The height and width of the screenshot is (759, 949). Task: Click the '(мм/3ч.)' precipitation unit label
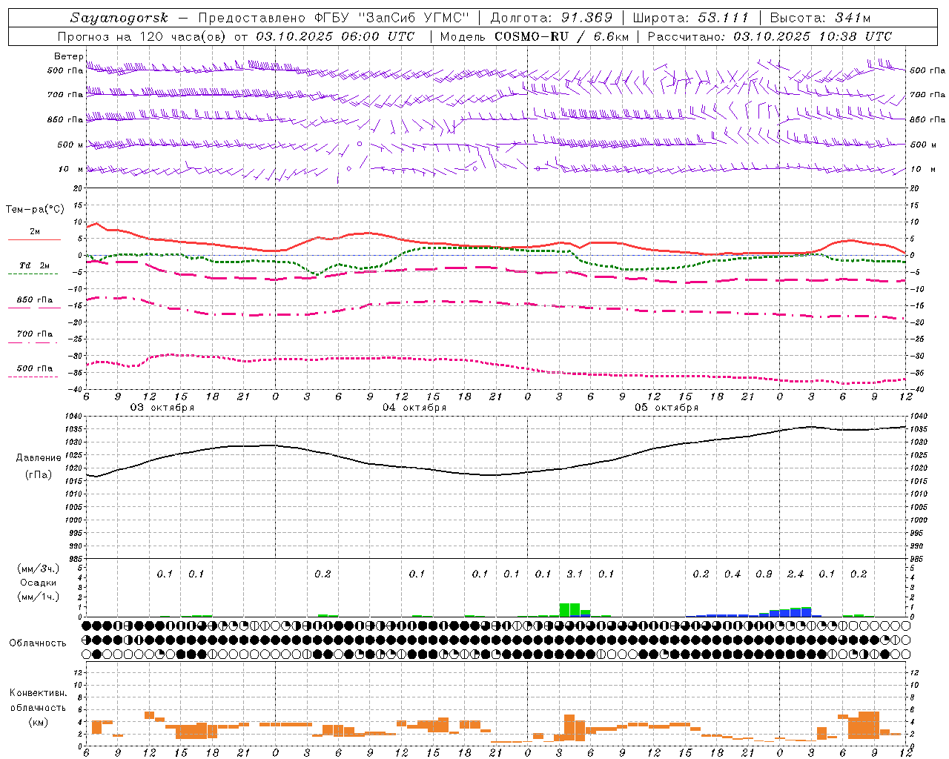38,569
